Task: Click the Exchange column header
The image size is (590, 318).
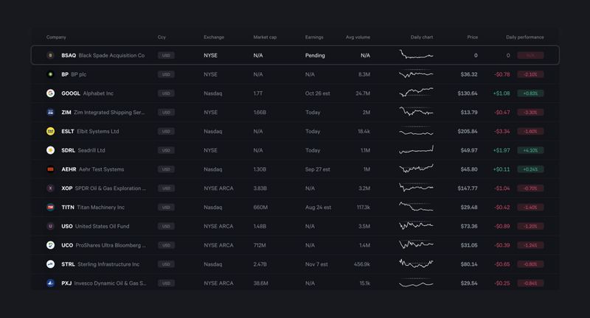Action: click(x=214, y=37)
